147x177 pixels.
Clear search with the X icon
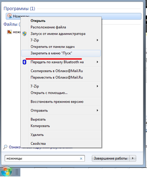[81, 158]
